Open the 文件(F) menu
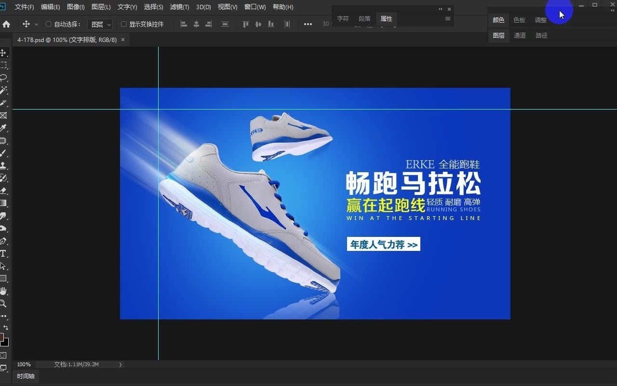 [25, 7]
